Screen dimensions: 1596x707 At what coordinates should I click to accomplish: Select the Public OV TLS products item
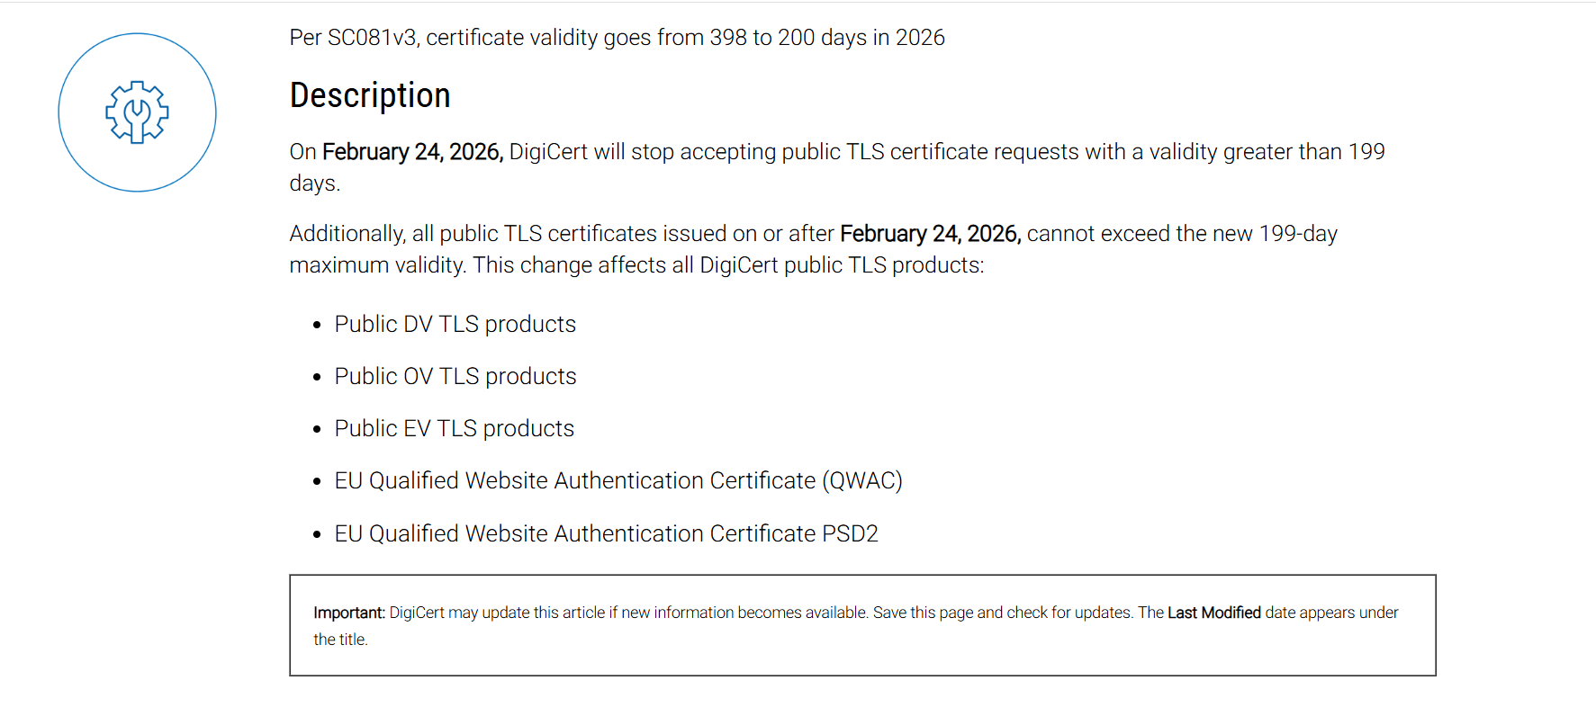click(x=455, y=376)
